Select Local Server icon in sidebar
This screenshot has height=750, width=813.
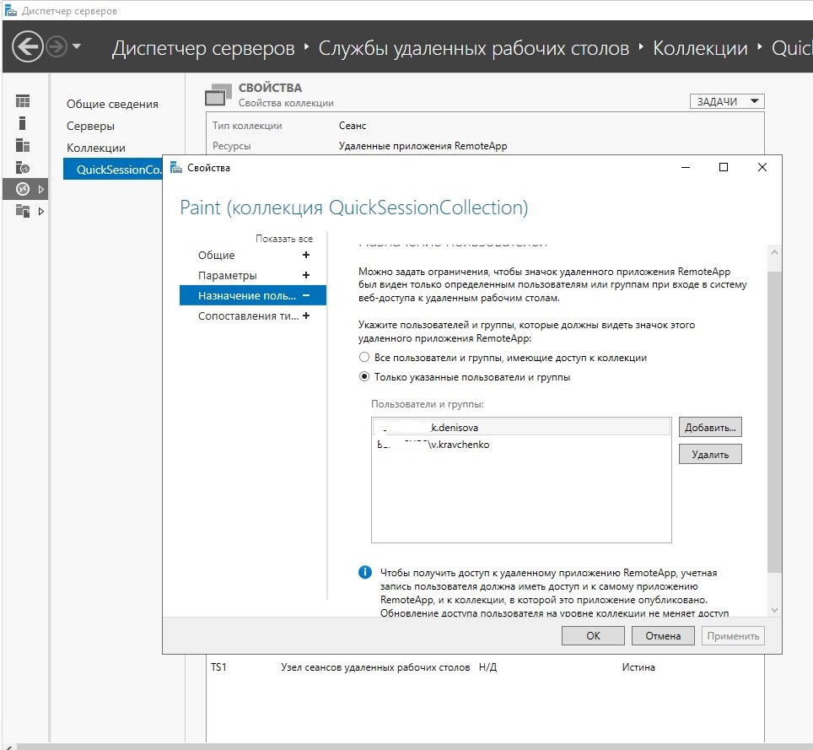coord(22,123)
